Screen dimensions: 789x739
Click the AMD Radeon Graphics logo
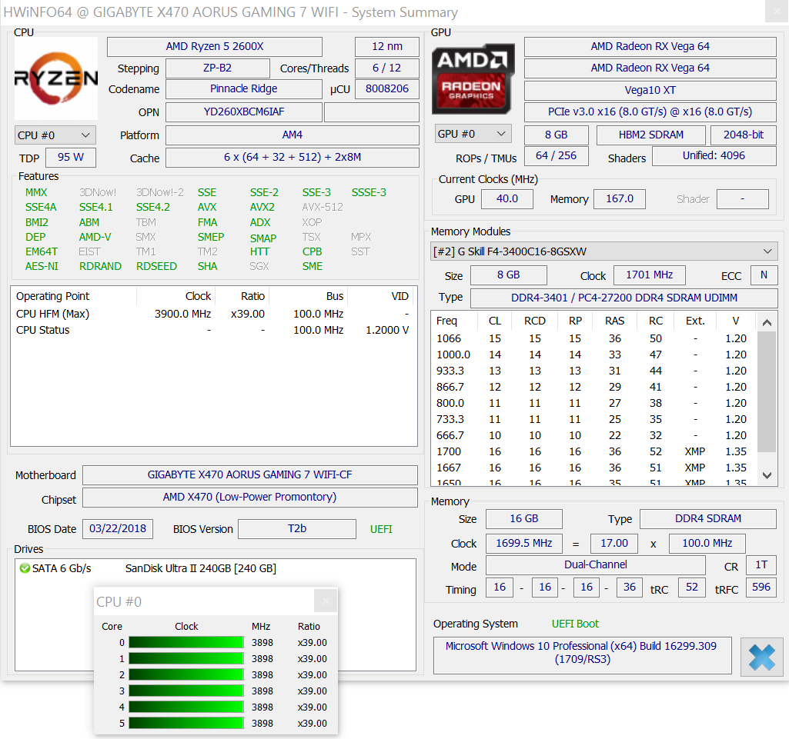(x=473, y=79)
